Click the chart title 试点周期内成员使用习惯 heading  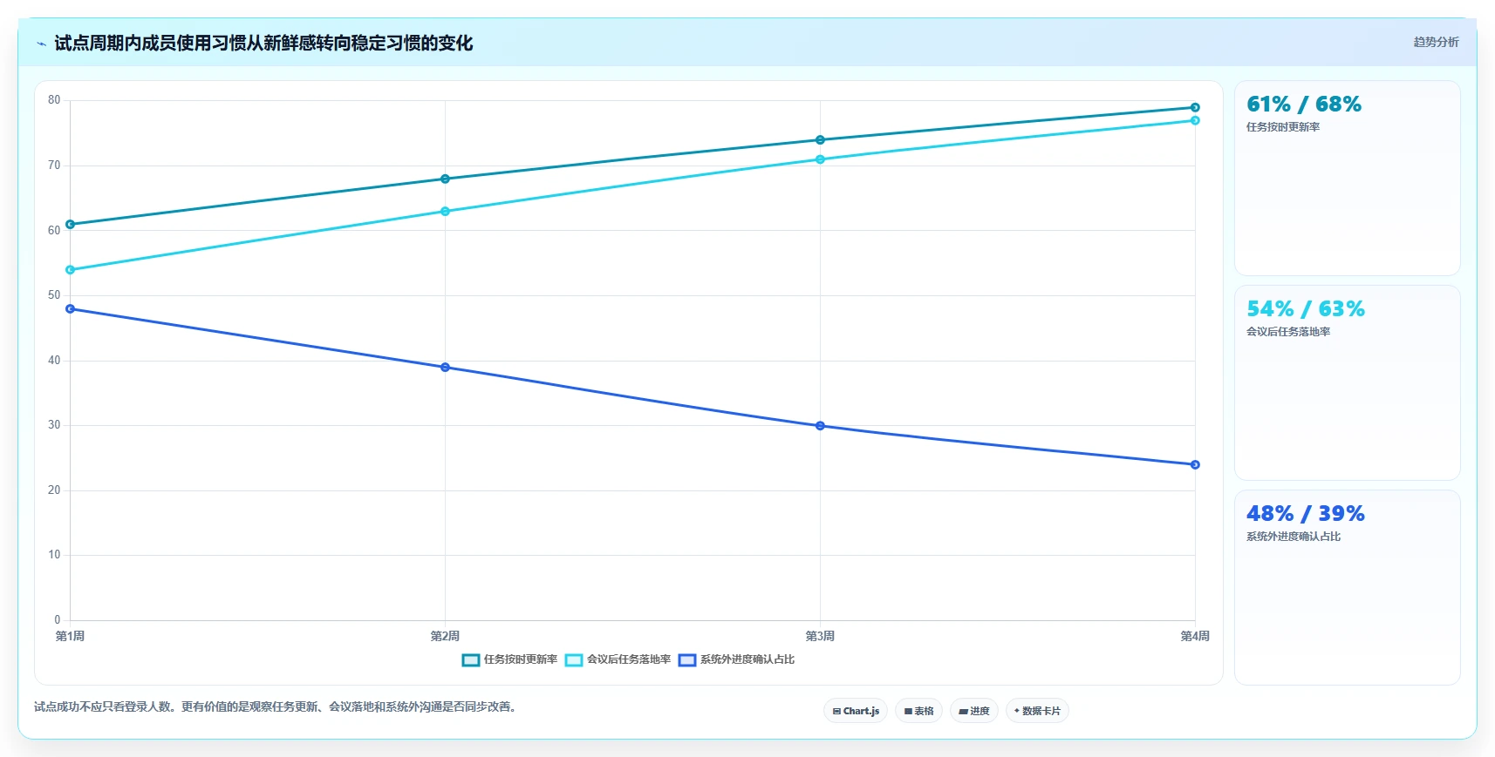[x=263, y=43]
